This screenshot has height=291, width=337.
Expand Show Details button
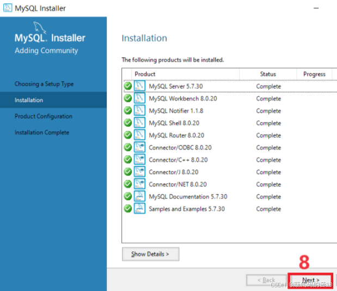150,254
